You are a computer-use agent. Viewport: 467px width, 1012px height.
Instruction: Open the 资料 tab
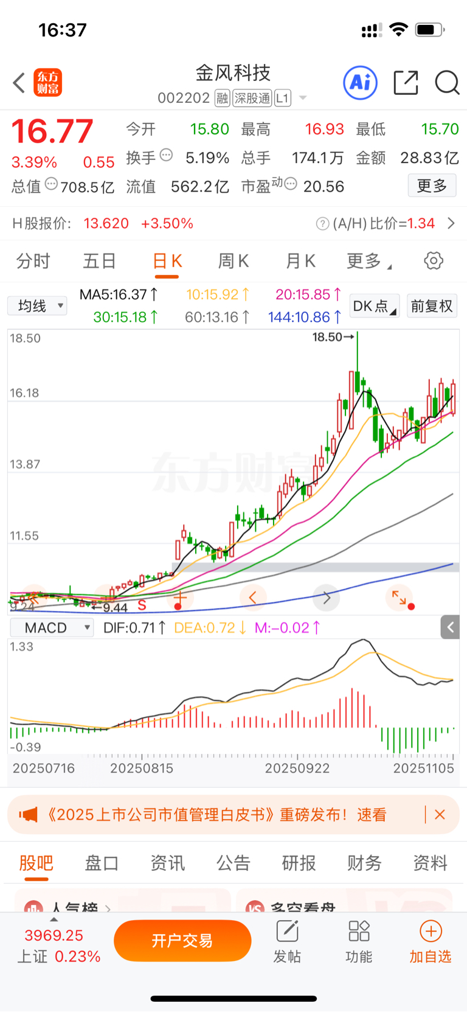click(x=431, y=863)
